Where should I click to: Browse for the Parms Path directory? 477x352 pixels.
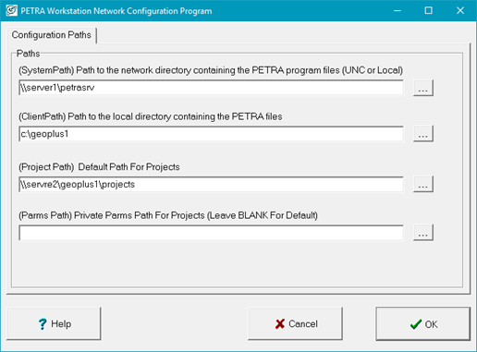coord(423,233)
